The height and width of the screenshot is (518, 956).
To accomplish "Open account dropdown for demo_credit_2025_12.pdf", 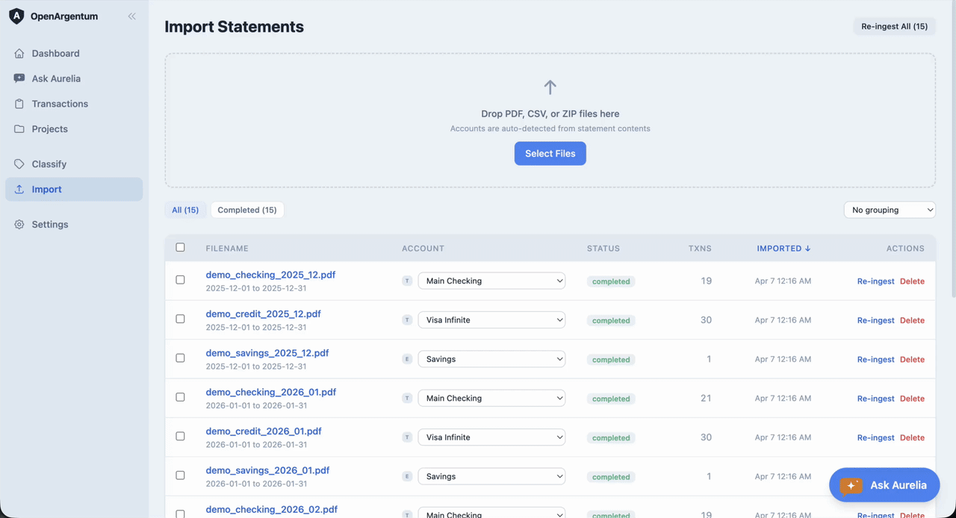I will click(x=491, y=320).
